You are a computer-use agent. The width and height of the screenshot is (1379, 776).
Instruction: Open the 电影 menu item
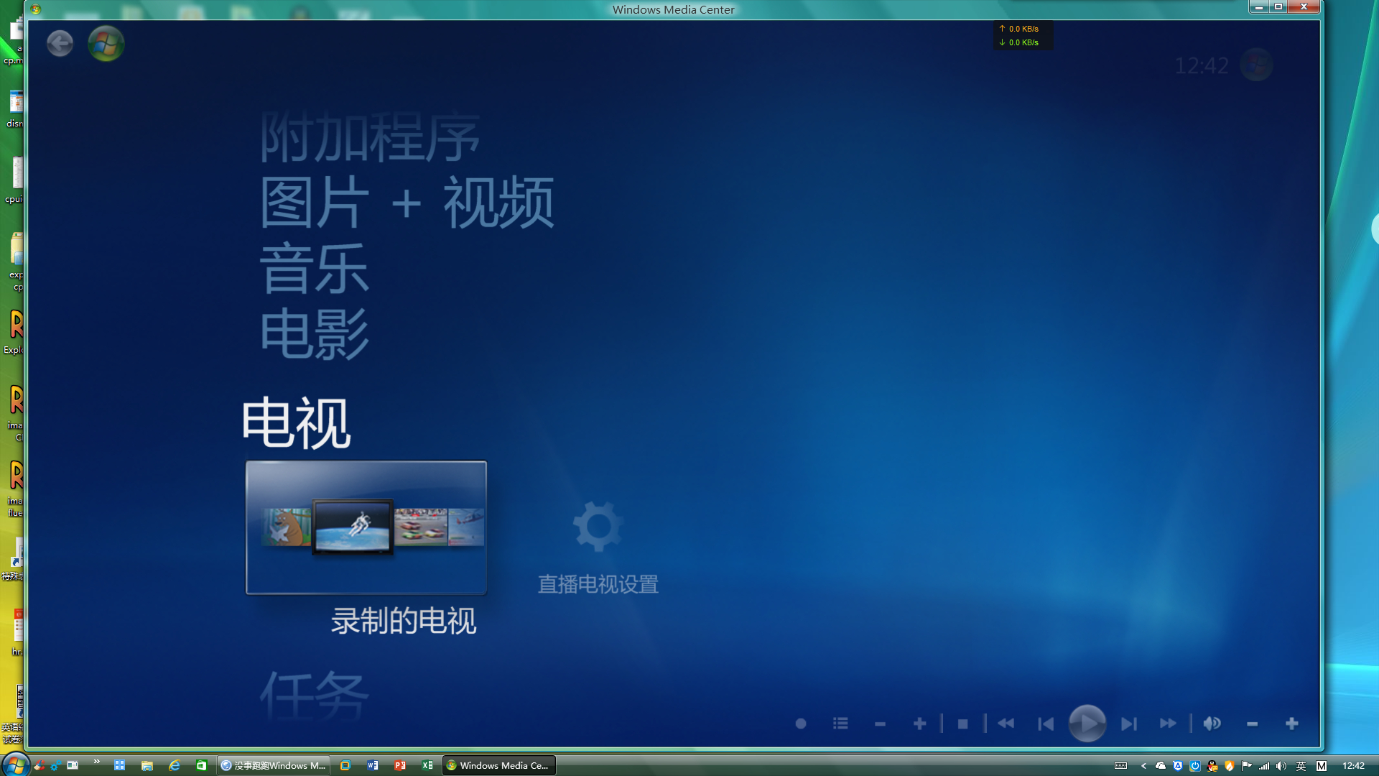click(315, 334)
